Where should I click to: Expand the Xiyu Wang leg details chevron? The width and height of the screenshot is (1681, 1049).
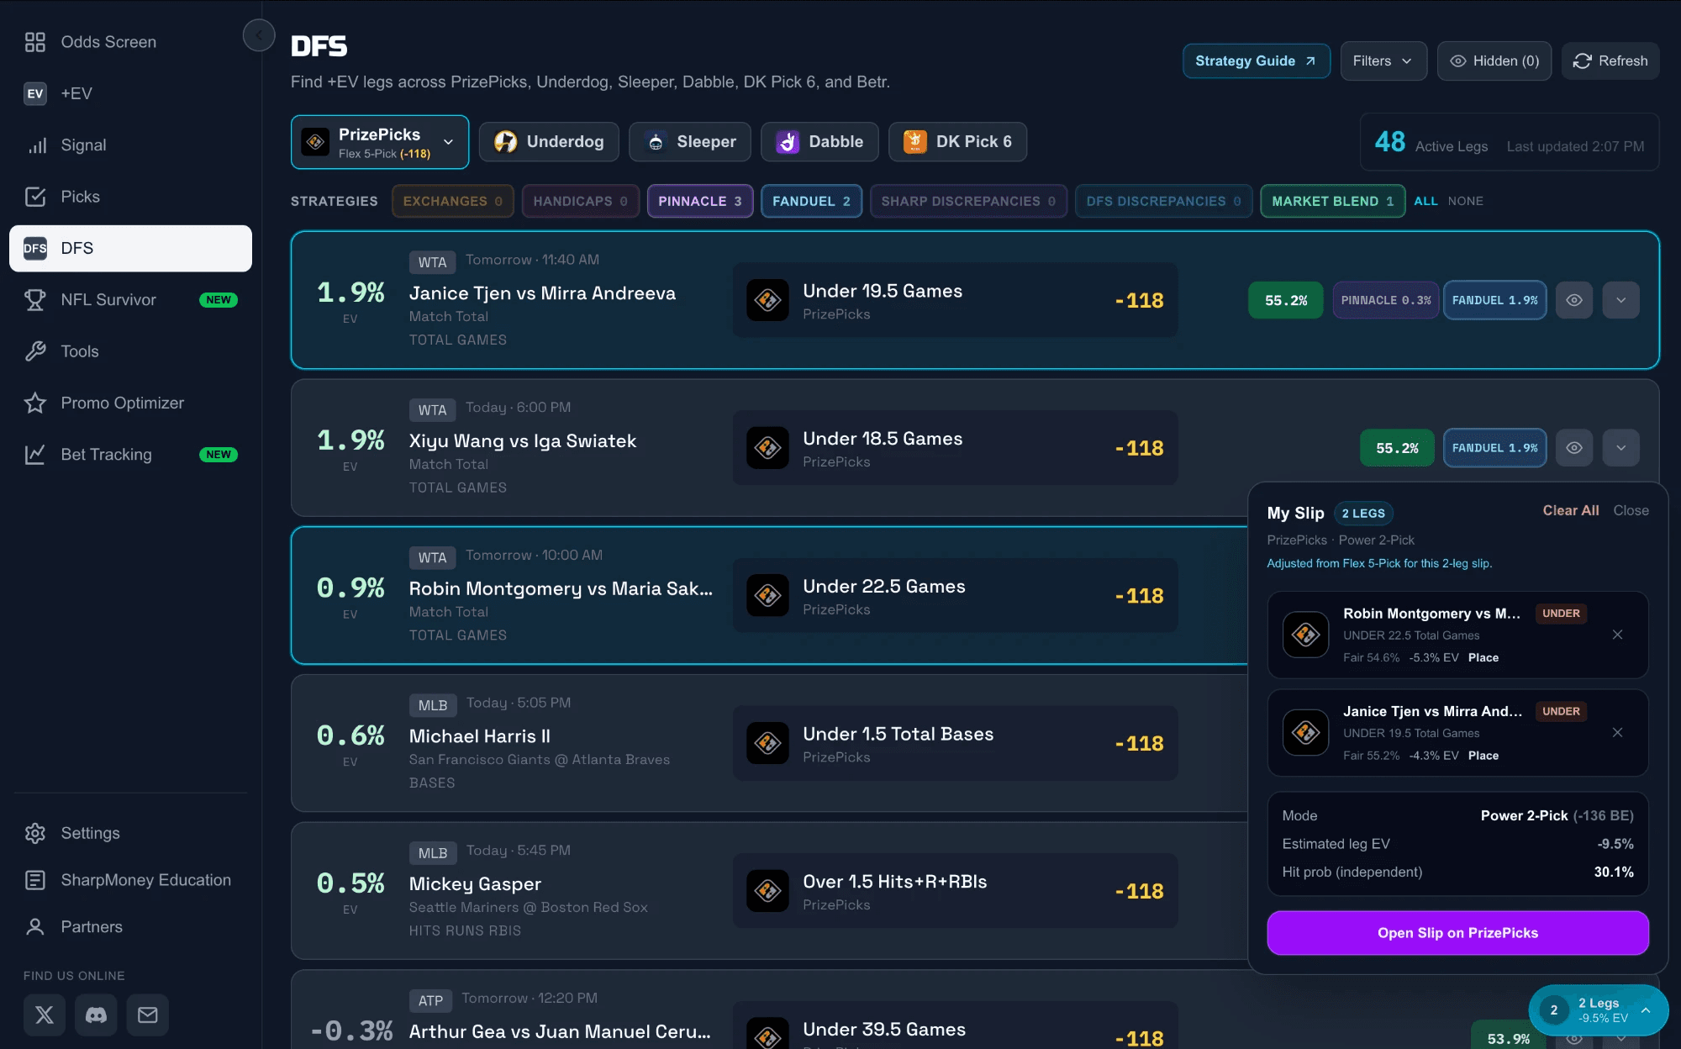click(1620, 448)
